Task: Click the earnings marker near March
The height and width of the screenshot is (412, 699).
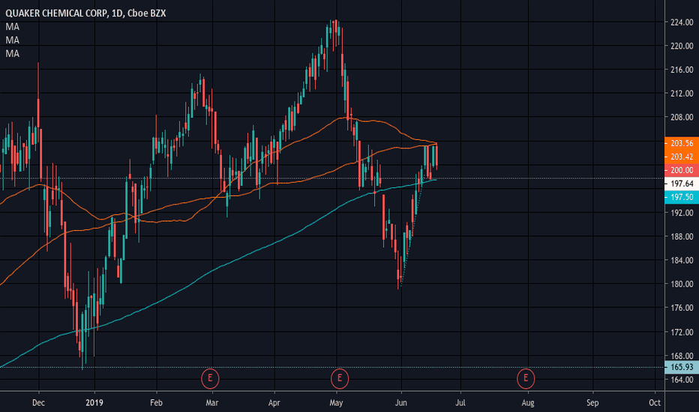Action: click(210, 378)
